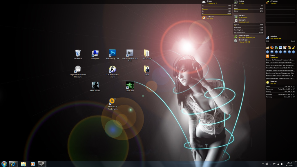Open the NL input language selector
This screenshot has height=167, width=297.
point(263,164)
